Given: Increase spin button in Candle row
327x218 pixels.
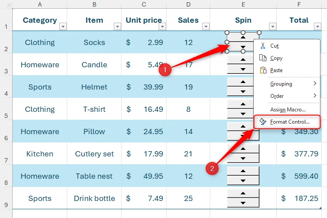Looking at the screenshot, I should 240,59.
